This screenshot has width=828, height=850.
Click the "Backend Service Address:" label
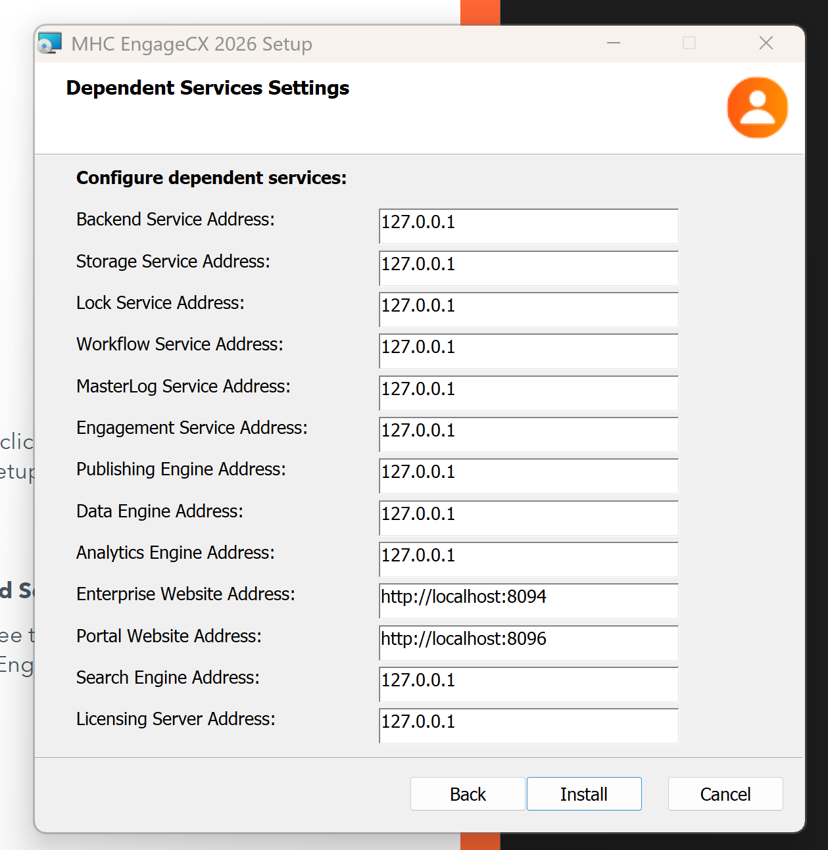pyautogui.click(x=176, y=220)
